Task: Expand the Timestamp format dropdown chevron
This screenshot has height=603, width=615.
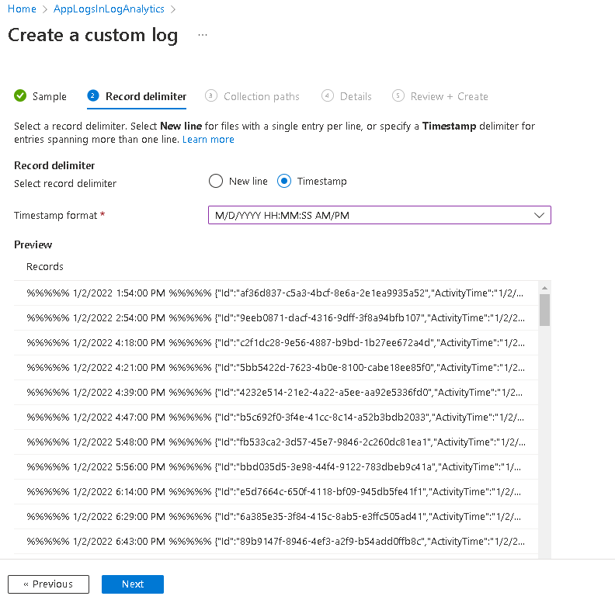Action: 539,215
